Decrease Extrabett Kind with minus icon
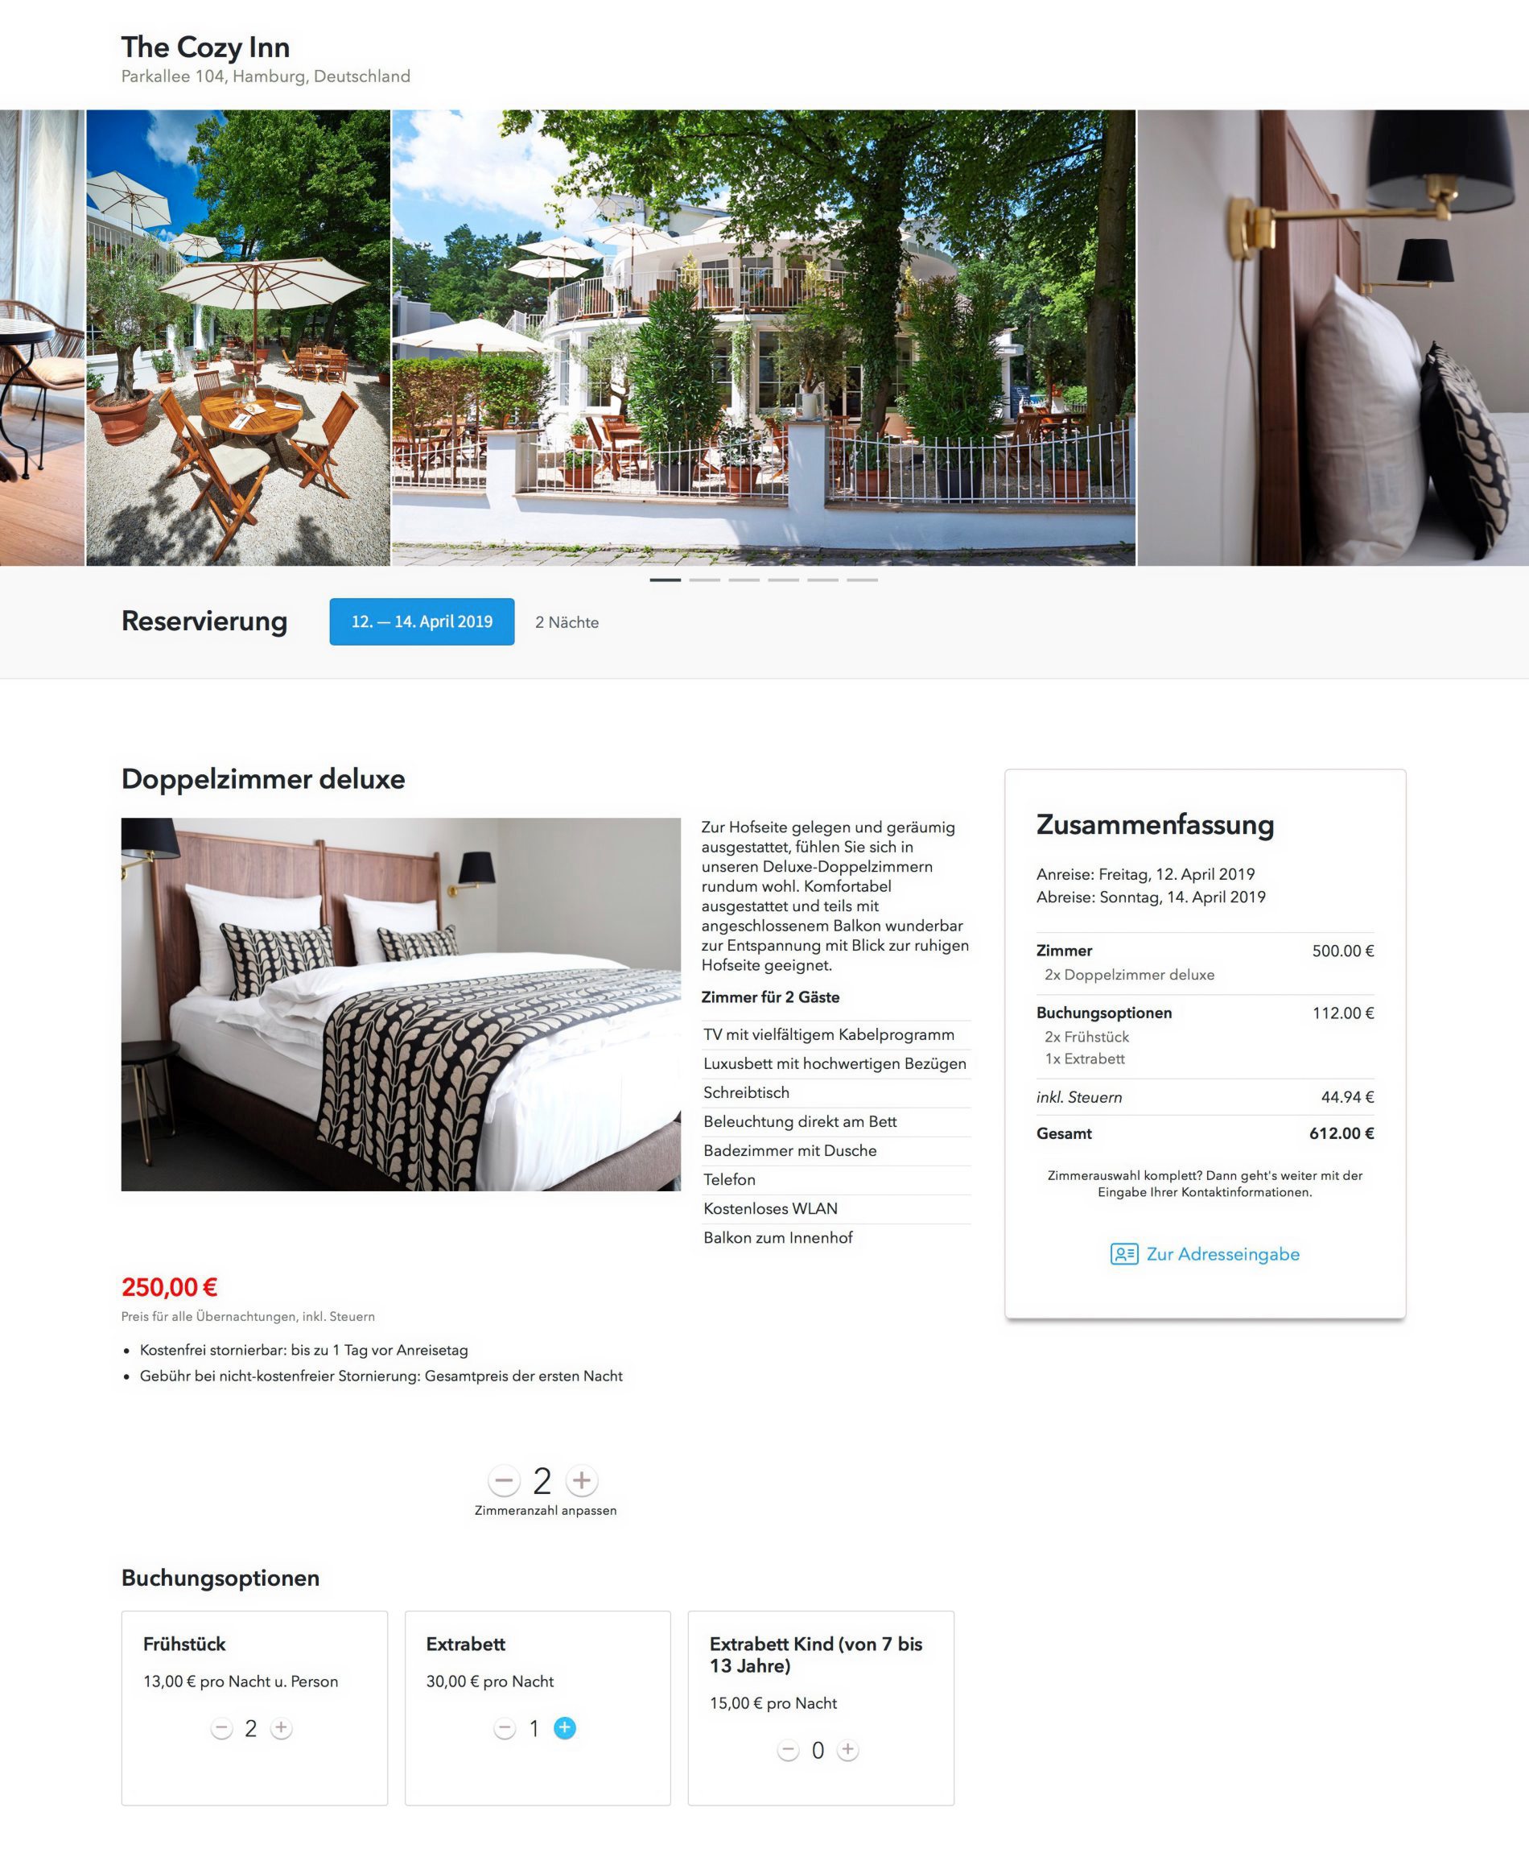 (x=787, y=1749)
